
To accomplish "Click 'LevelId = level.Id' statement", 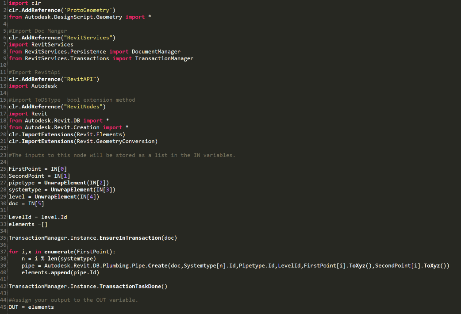I will 38,217.
